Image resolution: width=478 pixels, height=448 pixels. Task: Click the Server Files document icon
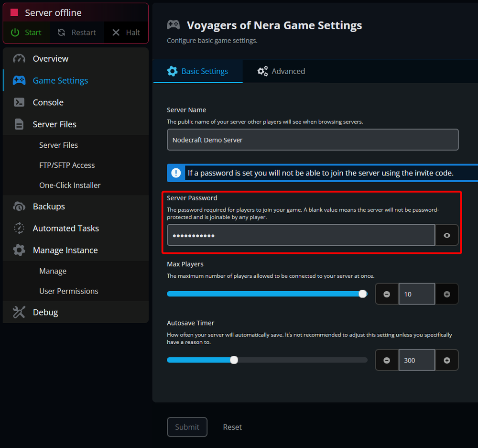click(19, 124)
